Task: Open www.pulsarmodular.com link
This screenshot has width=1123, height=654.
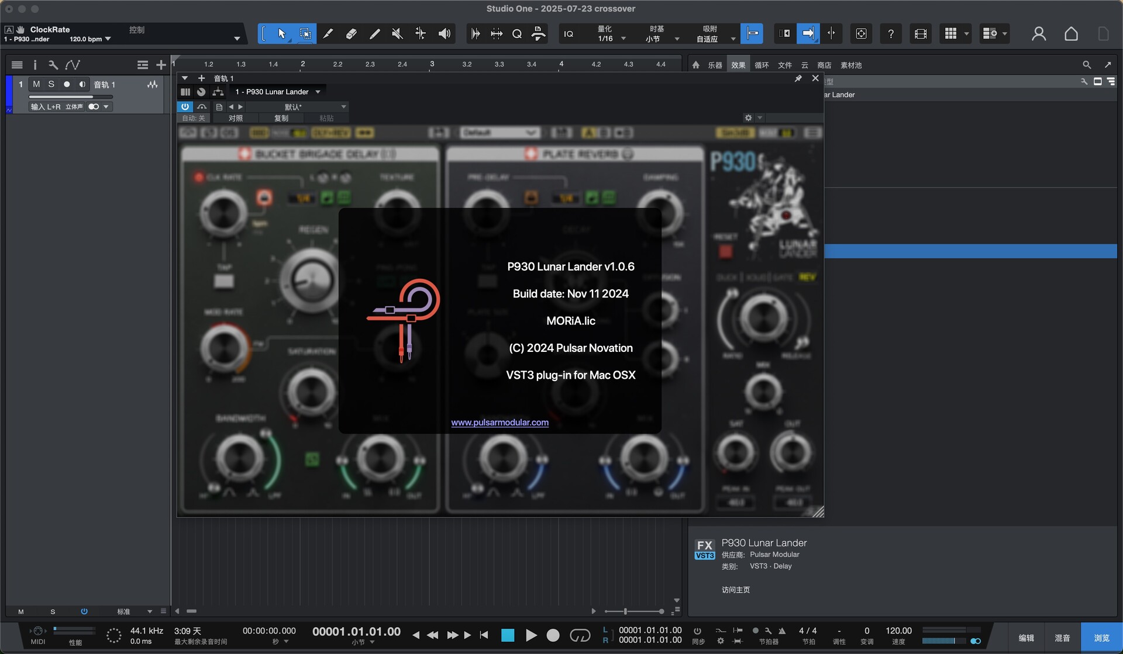Action: (500, 422)
